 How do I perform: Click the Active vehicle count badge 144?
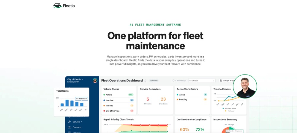coord(131,95)
